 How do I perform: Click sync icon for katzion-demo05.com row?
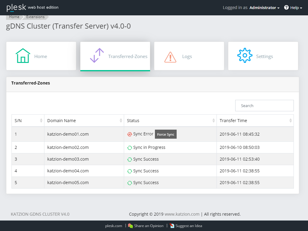pos(129,183)
